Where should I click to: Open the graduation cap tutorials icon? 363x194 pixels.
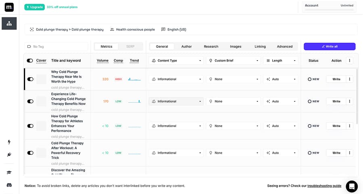tap(9, 173)
